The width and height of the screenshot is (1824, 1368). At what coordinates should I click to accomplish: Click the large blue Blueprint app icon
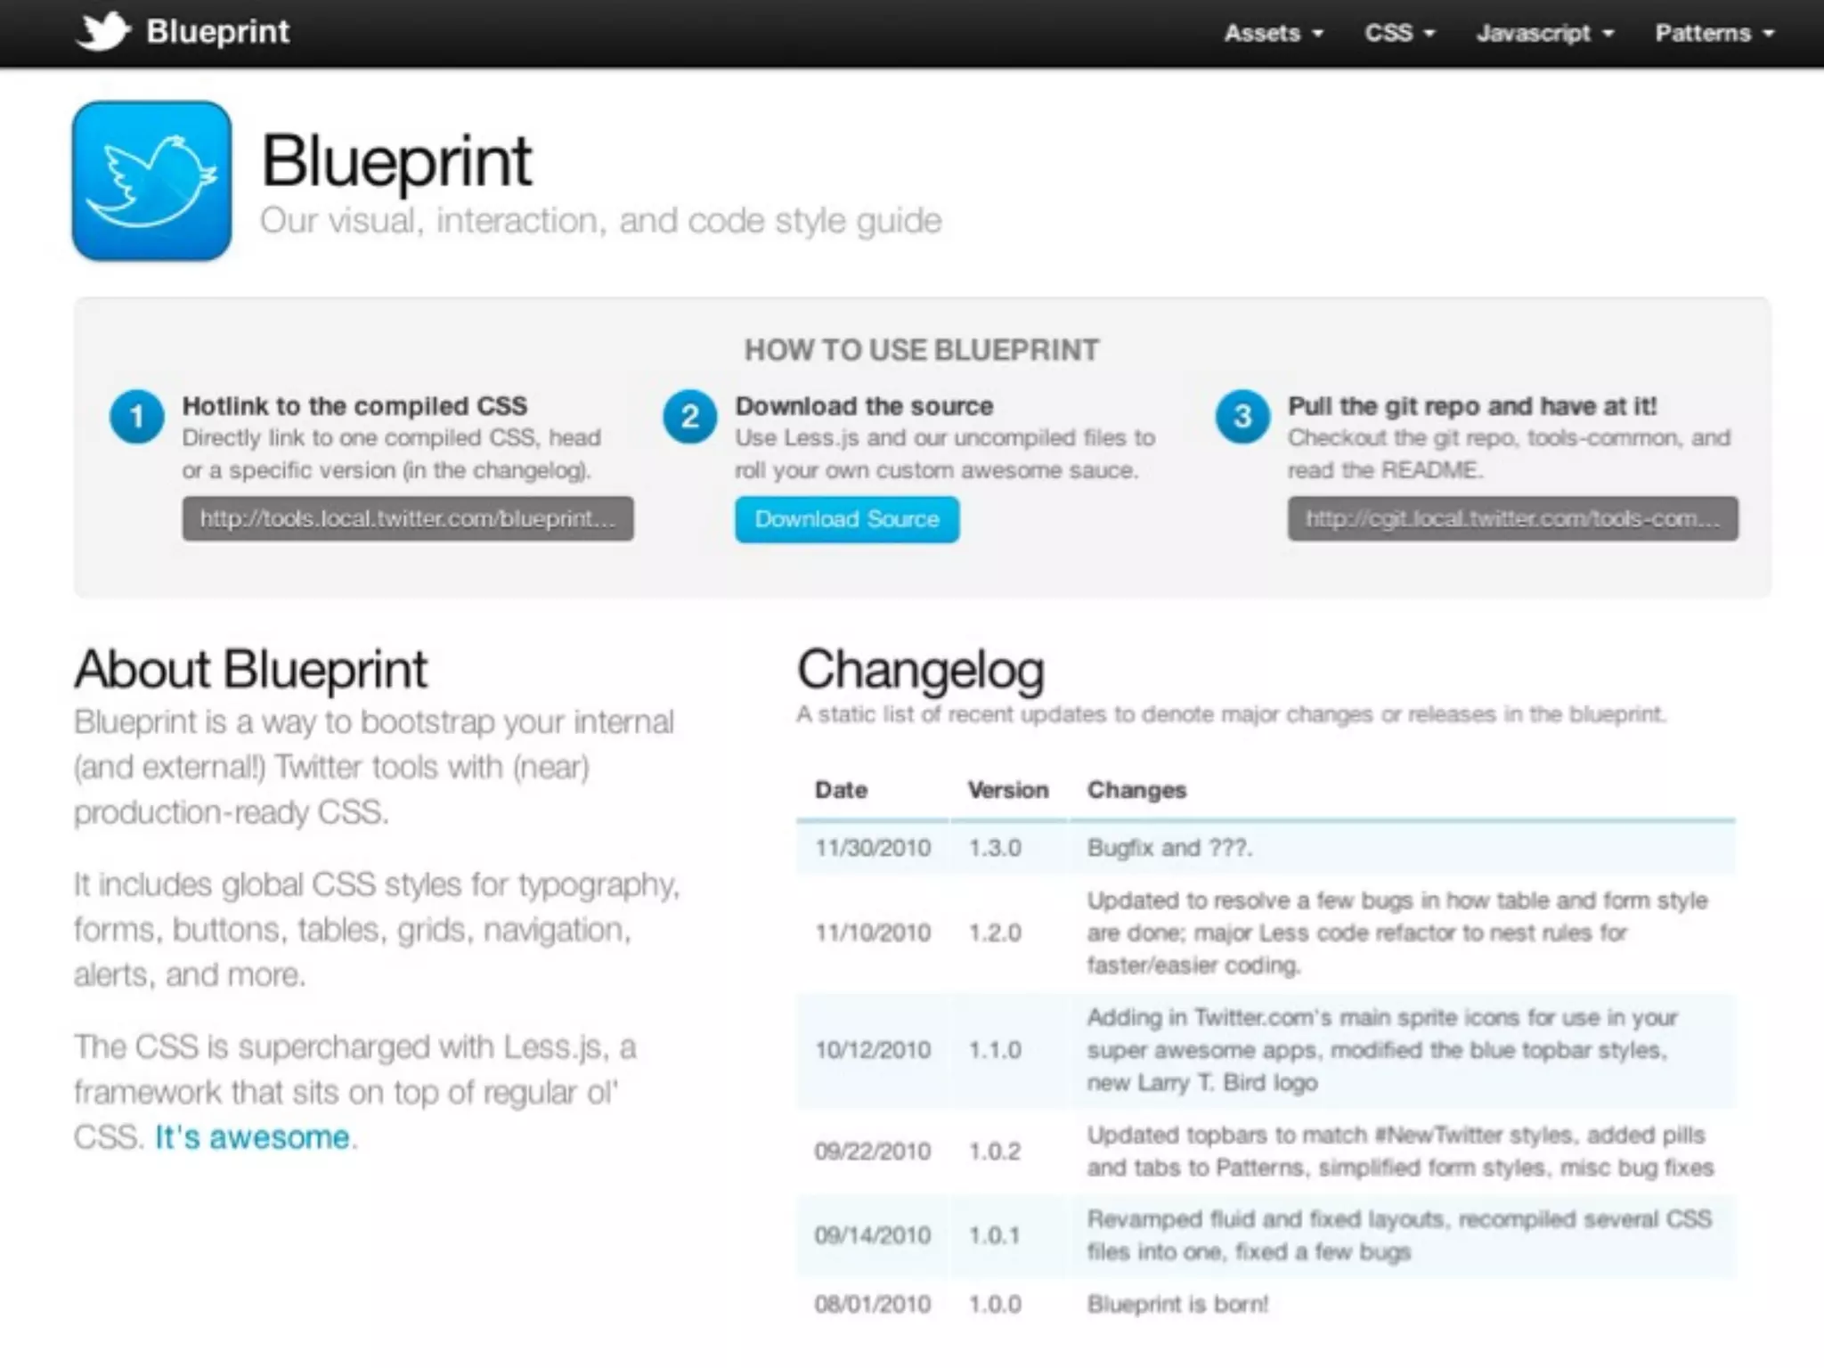[x=152, y=181]
